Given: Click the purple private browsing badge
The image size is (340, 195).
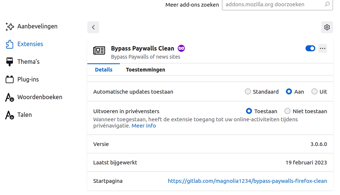Looking at the screenshot, I should click(x=181, y=48).
